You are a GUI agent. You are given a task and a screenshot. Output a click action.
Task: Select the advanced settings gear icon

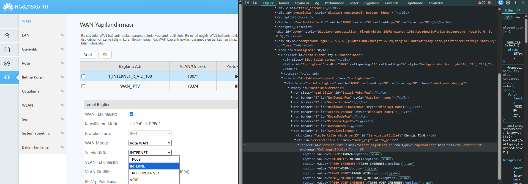click(x=7, y=77)
